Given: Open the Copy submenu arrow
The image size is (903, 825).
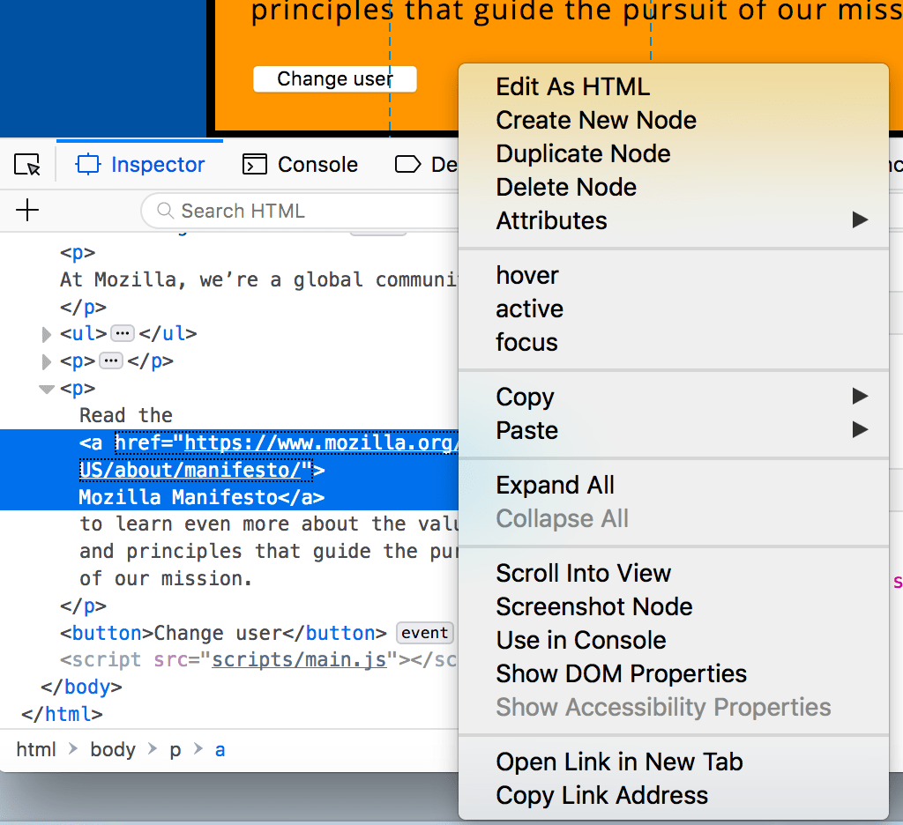Looking at the screenshot, I should point(859,397).
